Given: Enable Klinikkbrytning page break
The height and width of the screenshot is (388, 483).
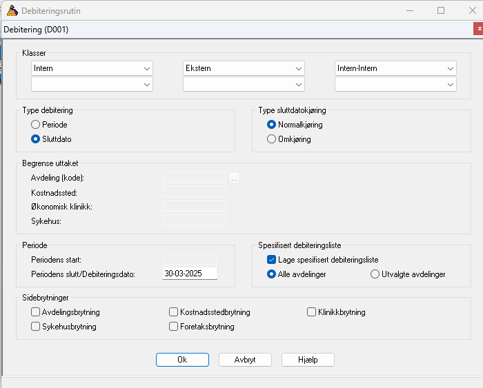Looking at the screenshot, I should click(x=311, y=312).
